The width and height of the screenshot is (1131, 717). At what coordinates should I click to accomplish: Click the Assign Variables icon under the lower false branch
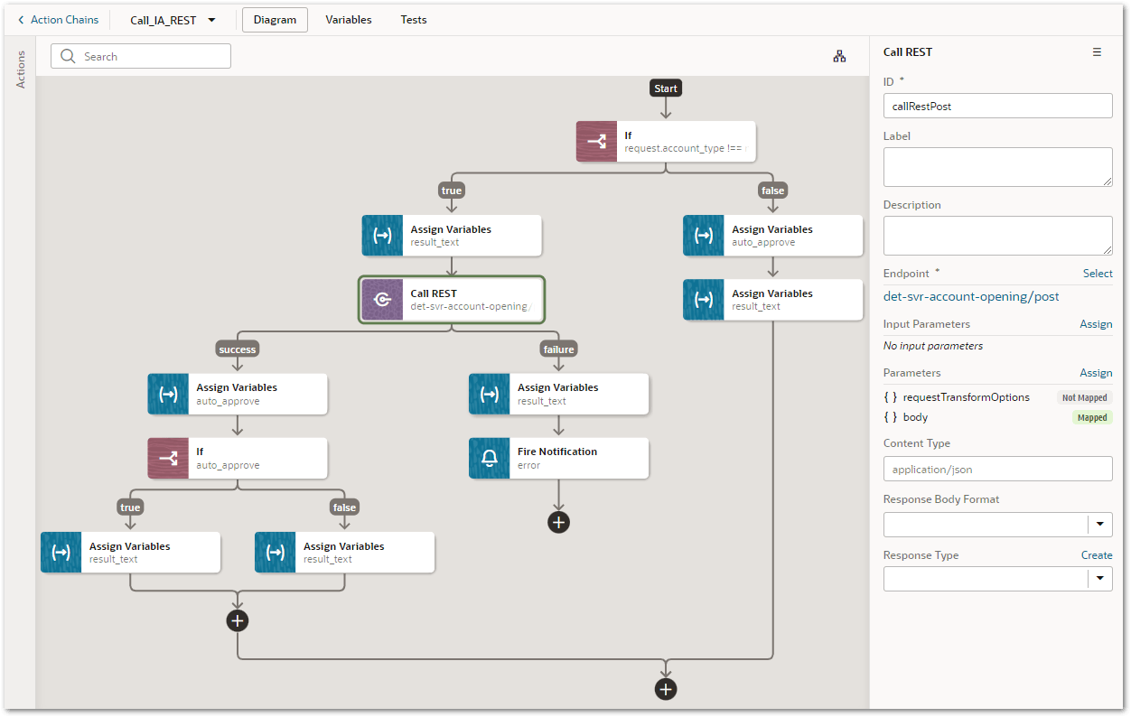(275, 553)
